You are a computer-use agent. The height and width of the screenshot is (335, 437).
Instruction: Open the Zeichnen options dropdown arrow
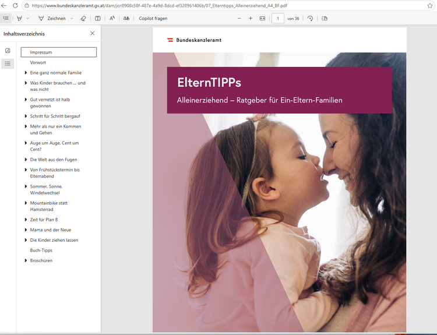point(72,19)
